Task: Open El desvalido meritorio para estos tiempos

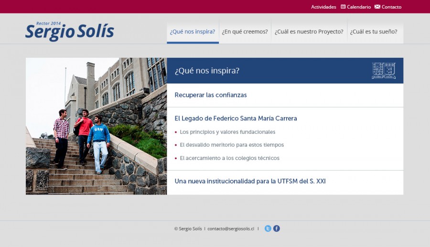Action: click(232, 145)
